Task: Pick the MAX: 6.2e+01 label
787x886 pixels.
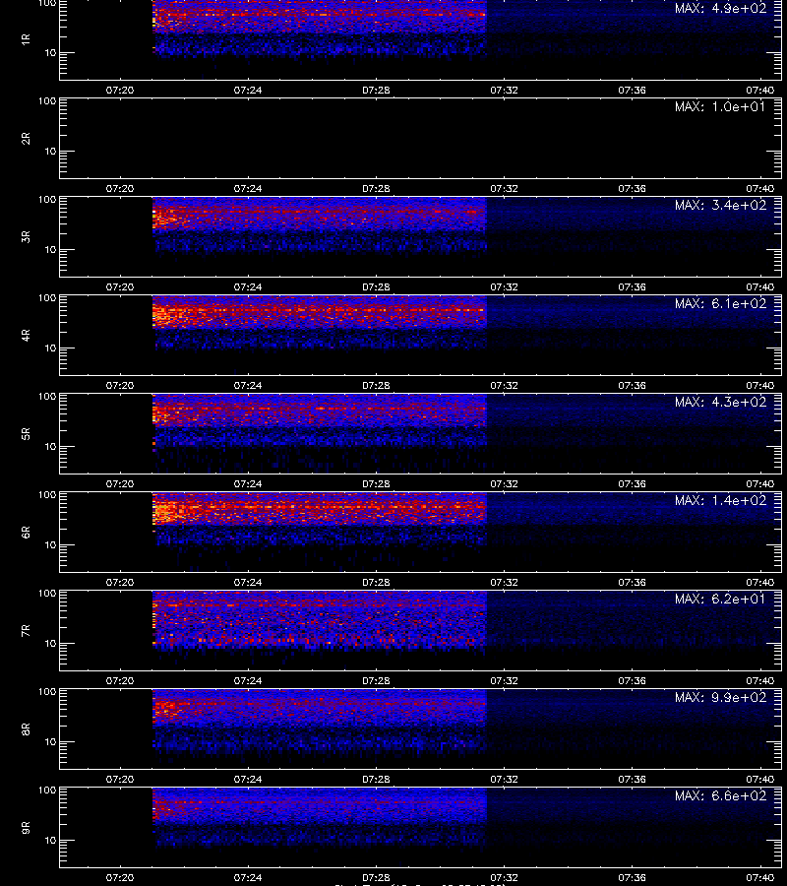Action: (720, 599)
